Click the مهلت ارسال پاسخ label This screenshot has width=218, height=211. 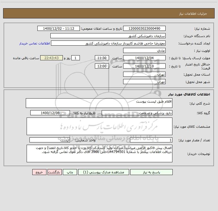point(196,58)
